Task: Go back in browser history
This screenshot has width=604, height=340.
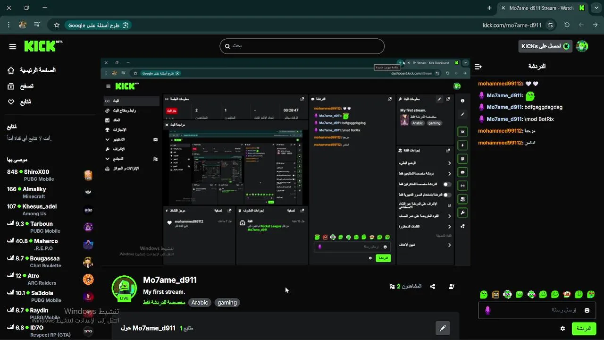Action: [596, 25]
